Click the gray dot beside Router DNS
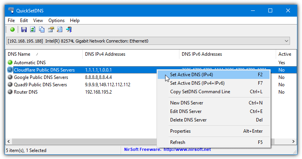This screenshot has height=159, width=302. 10,92
